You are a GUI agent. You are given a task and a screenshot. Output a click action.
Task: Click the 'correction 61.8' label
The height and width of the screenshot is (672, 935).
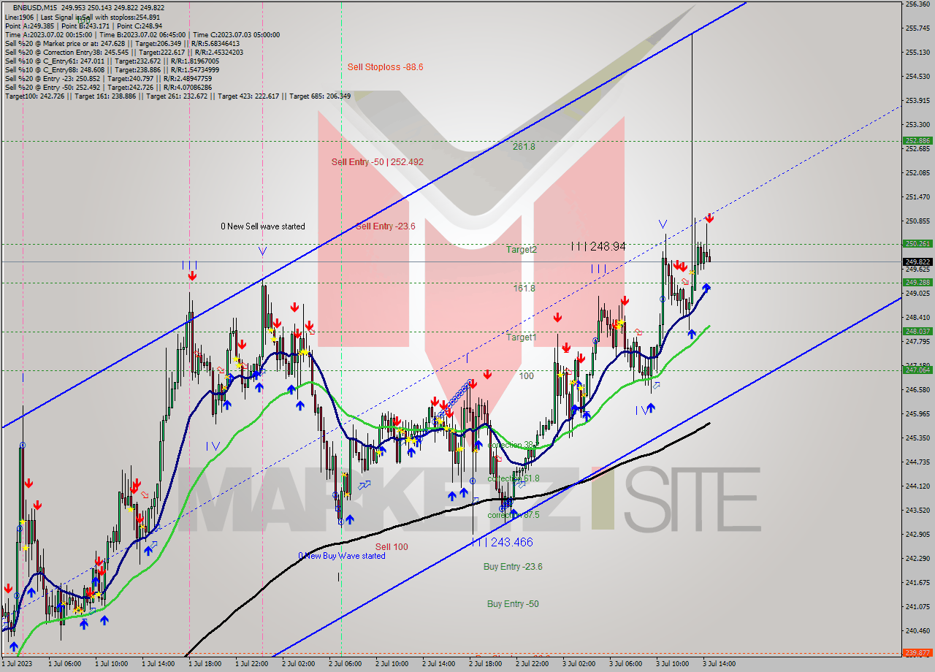point(514,478)
